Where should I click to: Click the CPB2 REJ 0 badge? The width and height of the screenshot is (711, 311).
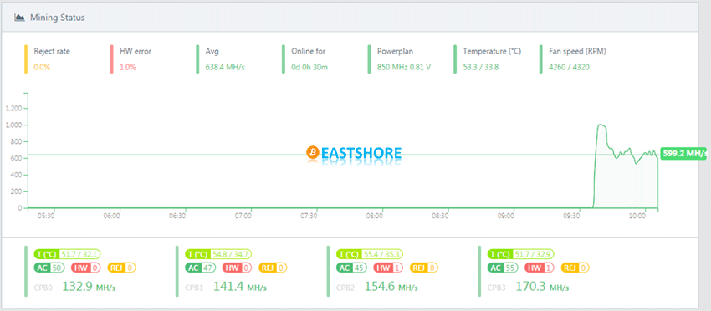coord(424,268)
